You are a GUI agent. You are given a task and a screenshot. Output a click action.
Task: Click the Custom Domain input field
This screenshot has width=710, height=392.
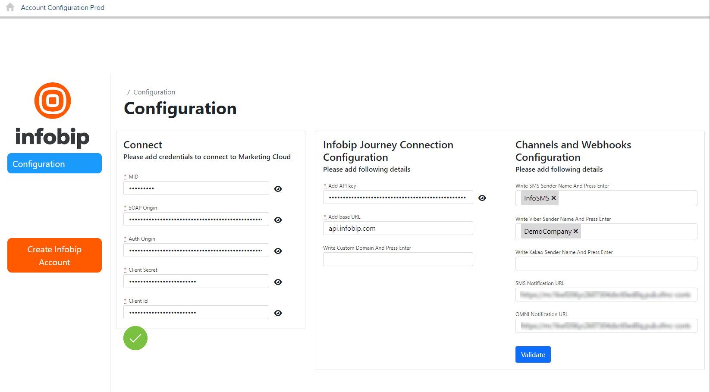(x=398, y=259)
